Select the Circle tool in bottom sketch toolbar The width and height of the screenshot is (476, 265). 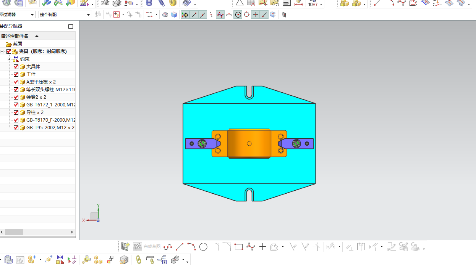(x=203, y=247)
